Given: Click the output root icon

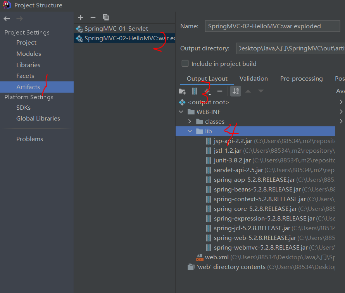Looking at the screenshot, I should click(182, 102).
